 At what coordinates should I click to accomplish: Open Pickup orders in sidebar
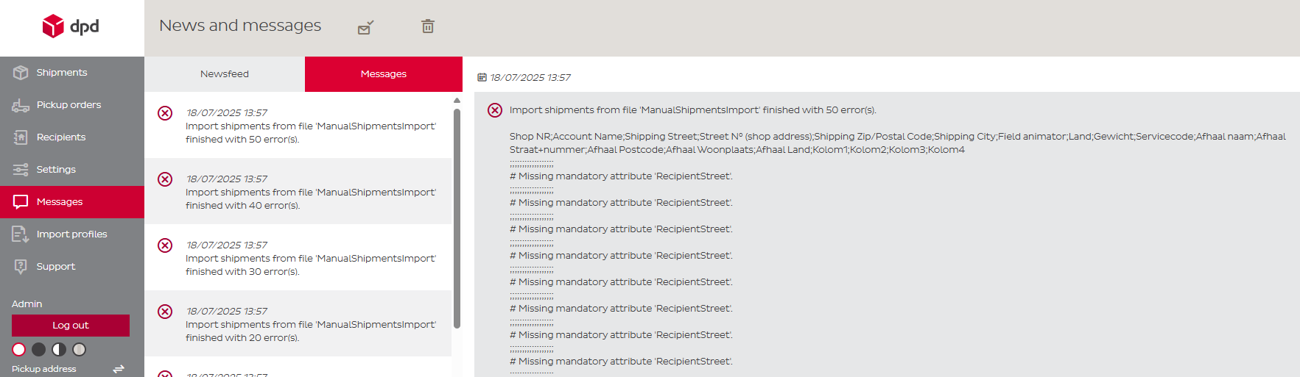(72, 105)
